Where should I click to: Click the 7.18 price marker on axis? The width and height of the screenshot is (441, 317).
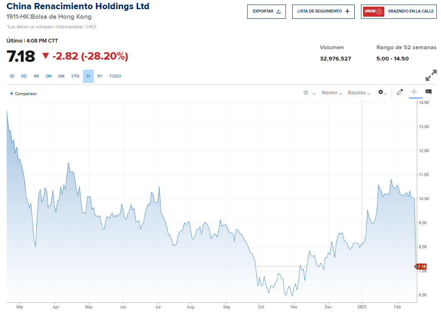(421, 267)
